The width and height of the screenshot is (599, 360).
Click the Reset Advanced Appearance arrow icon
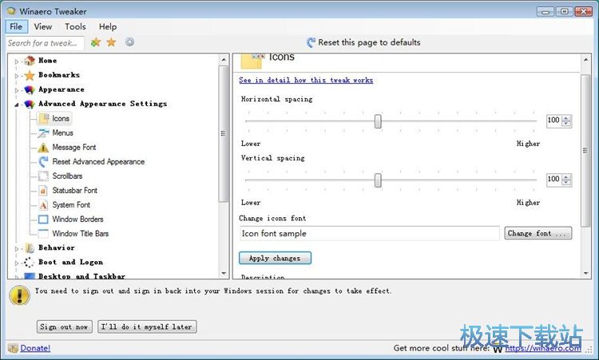(x=43, y=161)
